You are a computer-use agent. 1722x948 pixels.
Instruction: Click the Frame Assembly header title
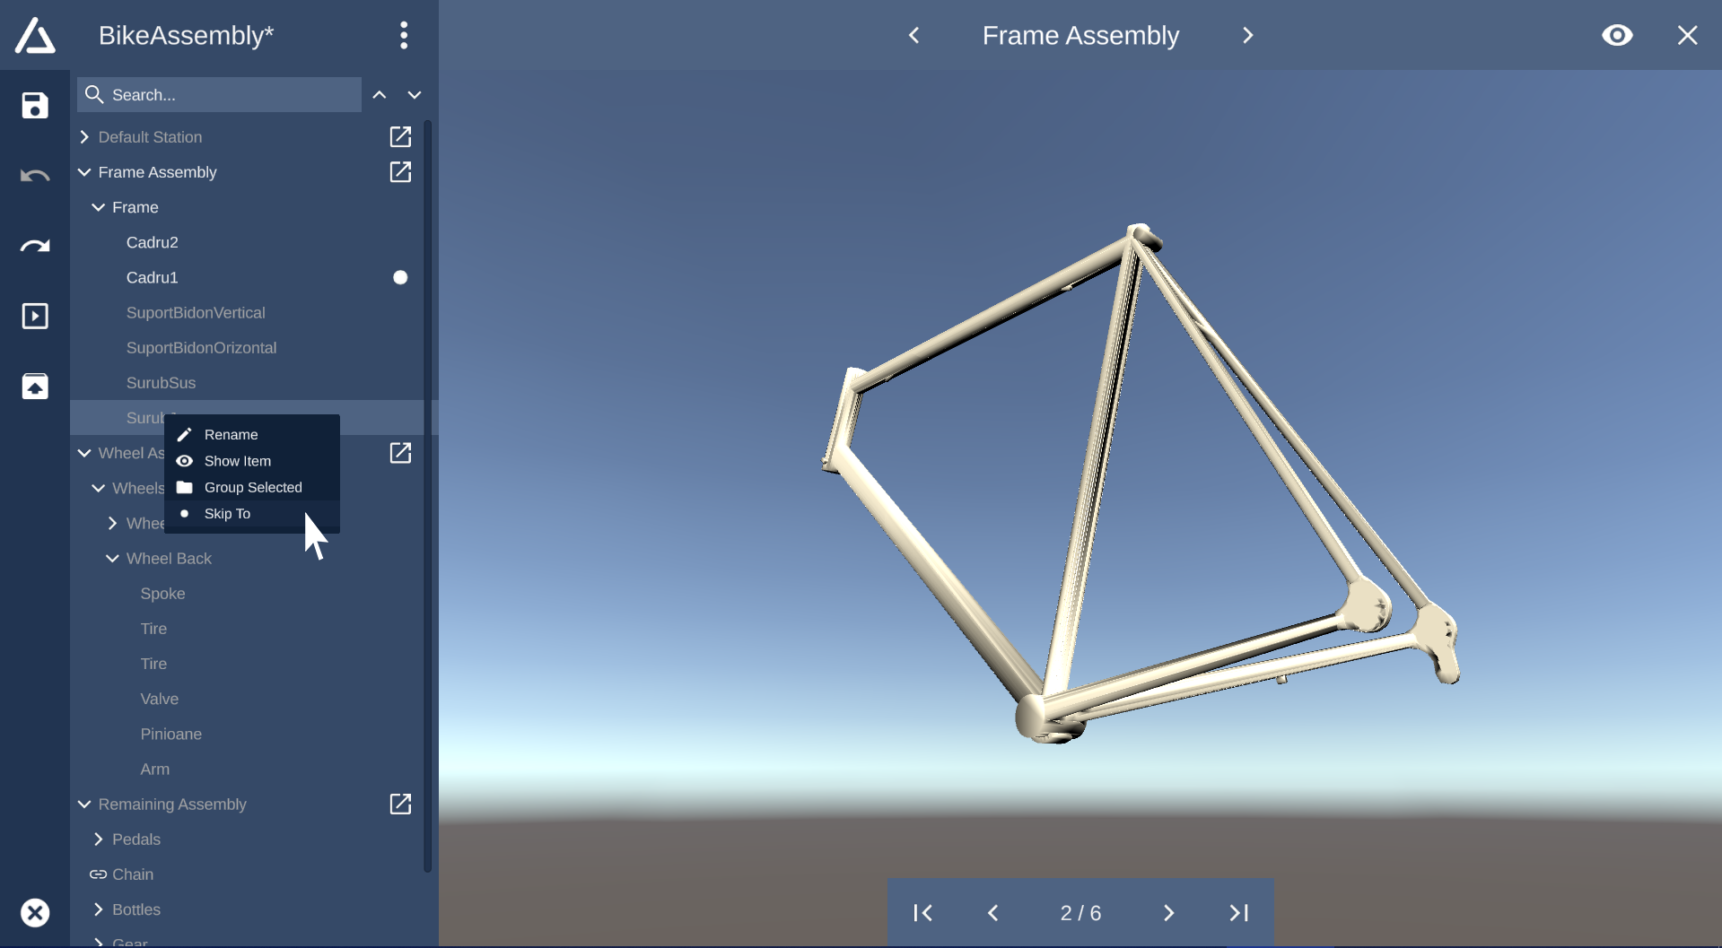click(1080, 36)
